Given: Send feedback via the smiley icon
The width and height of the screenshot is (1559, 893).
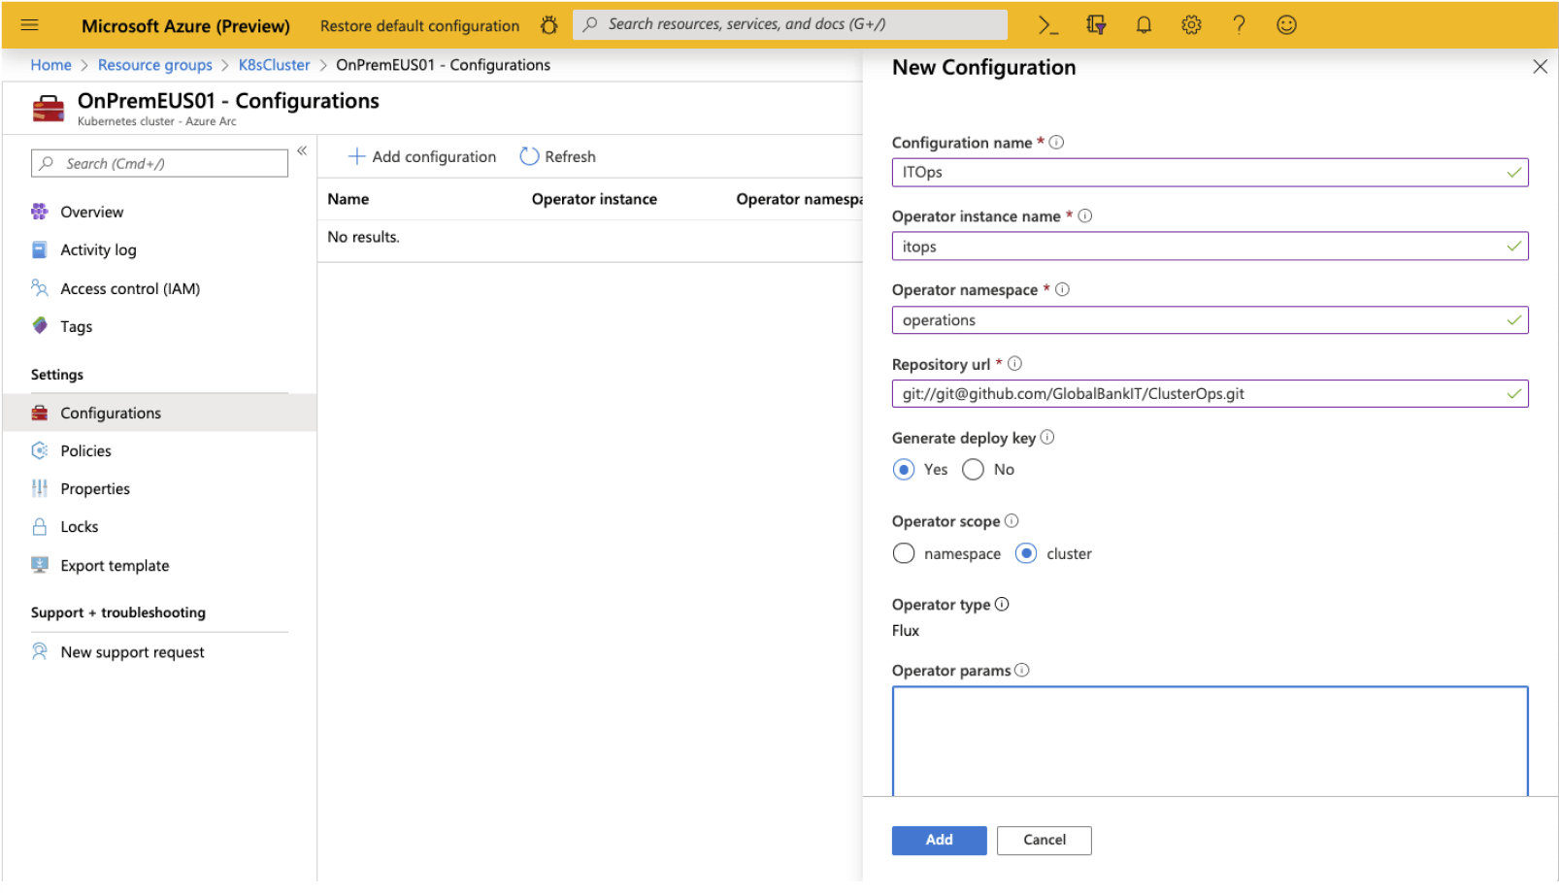Looking at the screenshot, I should tap(1286, 24).
